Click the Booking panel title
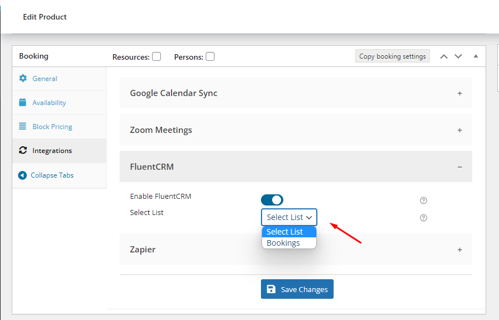This screenshot has width=499, height=320. 34,56
